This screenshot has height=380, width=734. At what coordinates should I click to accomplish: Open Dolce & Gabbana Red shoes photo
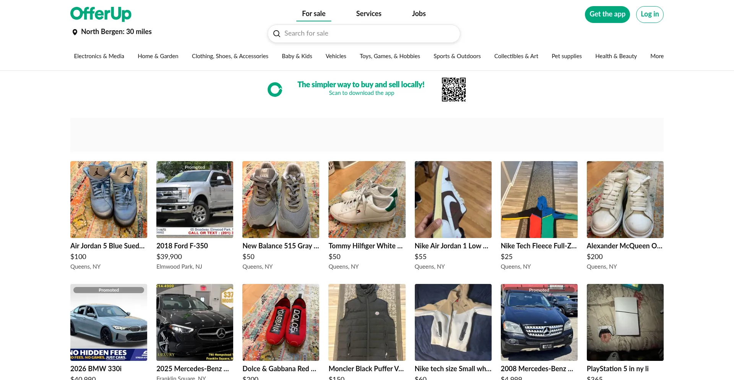point(281,322)
